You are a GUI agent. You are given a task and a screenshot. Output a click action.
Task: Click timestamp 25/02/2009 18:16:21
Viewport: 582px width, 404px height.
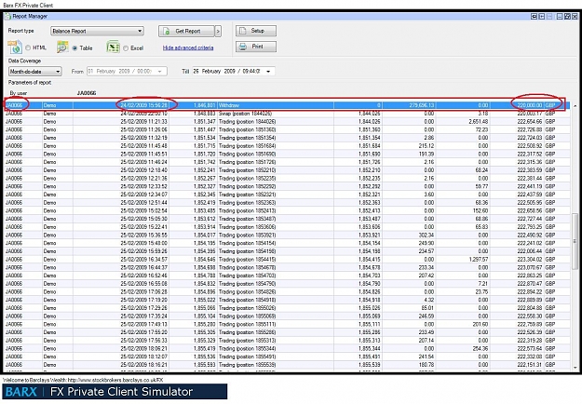pos(144,365)
